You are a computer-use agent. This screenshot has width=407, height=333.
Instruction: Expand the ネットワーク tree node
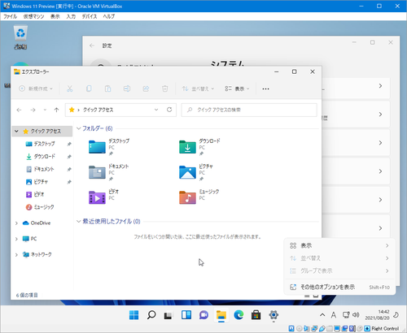16,254
